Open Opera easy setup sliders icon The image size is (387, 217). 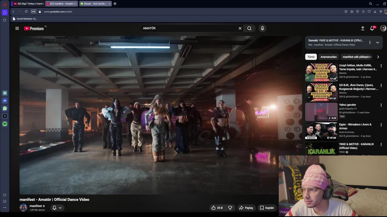click(381, 11)
